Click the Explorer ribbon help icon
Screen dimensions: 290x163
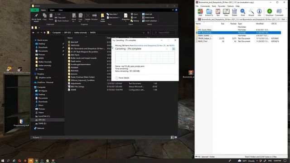(176, 10)
